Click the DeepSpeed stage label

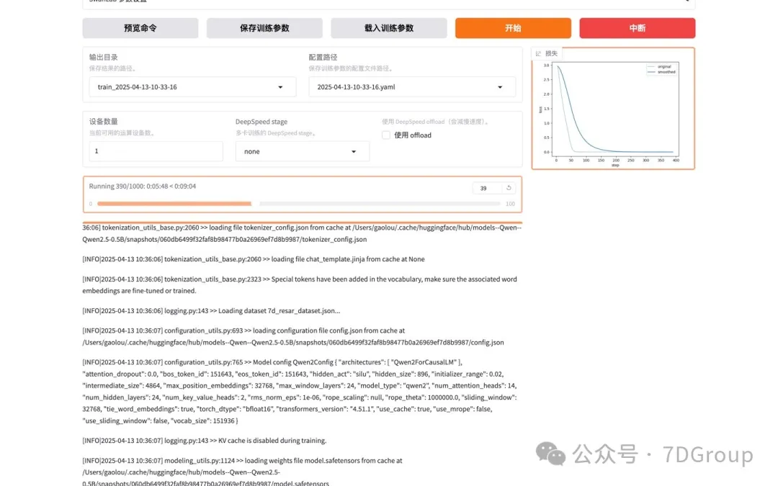[x=261, y=122]
